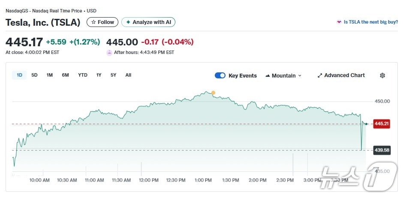Open "Is TSLA the next big buy?" link
This screenshot has width=403, height=197.
coord(370,22)
